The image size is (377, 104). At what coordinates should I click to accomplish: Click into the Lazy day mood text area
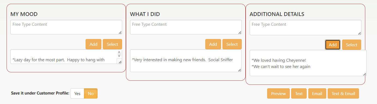click(64, 57)
